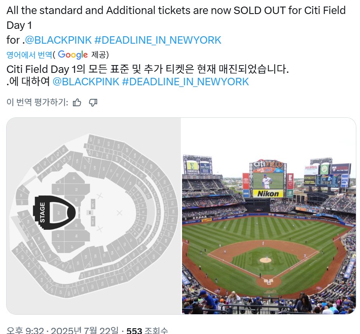Click the Nikon sign in stadium photo
The height and width of the screenshot is (334, 360).
268,194
